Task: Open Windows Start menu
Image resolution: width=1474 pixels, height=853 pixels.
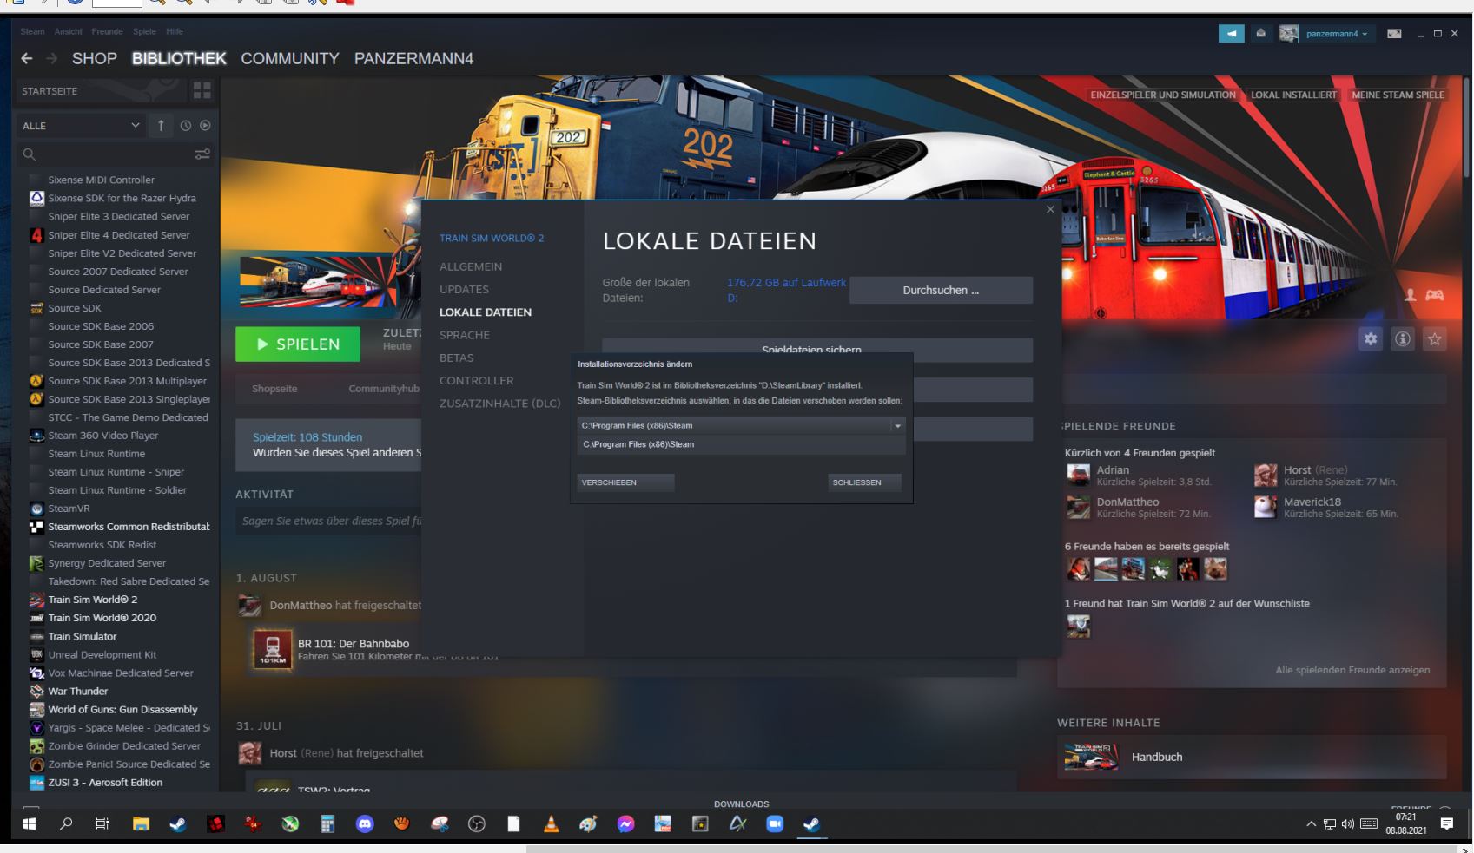Action: (29, 824)
